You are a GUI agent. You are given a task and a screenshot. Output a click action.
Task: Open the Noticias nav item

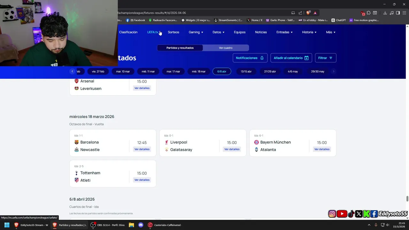(261, 32)
